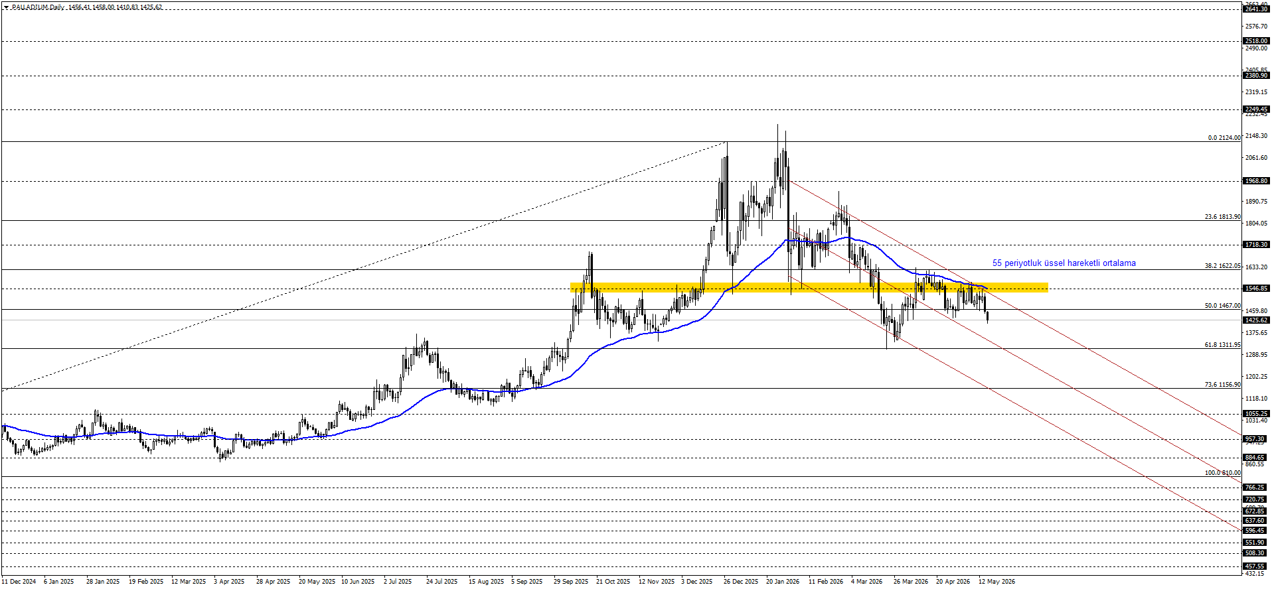Click the 457.55 price tag

coord(1256,566)
